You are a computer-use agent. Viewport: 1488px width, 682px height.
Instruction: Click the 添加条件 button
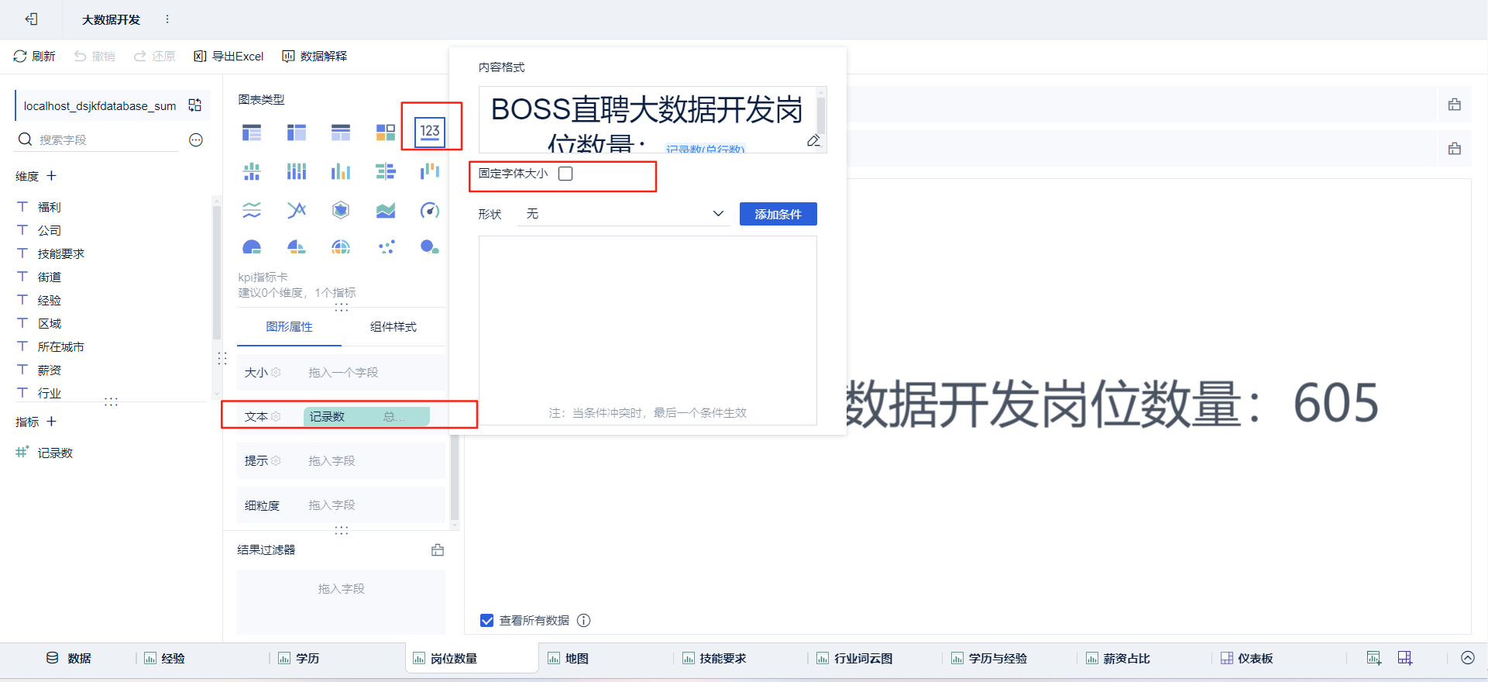click(x=778, y=214)
